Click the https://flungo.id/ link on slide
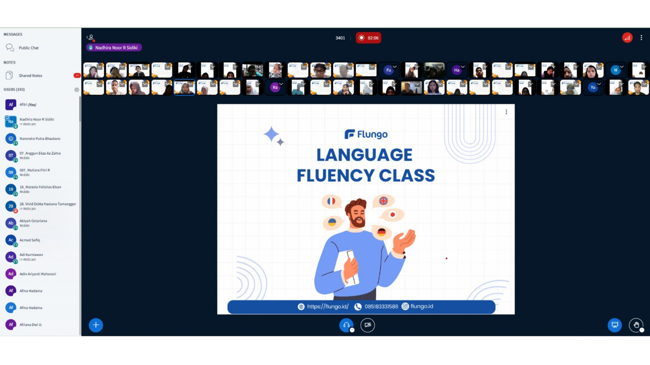The width and height of the screenshot is (650, 365). pos(328,307)
